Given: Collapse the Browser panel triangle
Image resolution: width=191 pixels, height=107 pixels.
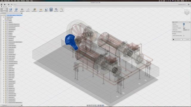Looking at the screenshot, I should pos(1,13).
